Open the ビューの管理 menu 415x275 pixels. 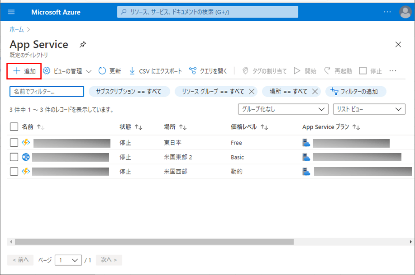click(67, 71)
